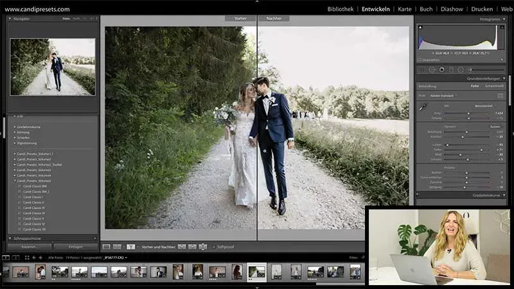Viewport: 514px width, 289px height.
Task: Toggle the Originalfoto checkbox under histogram
Action: [x=420, y=60]
